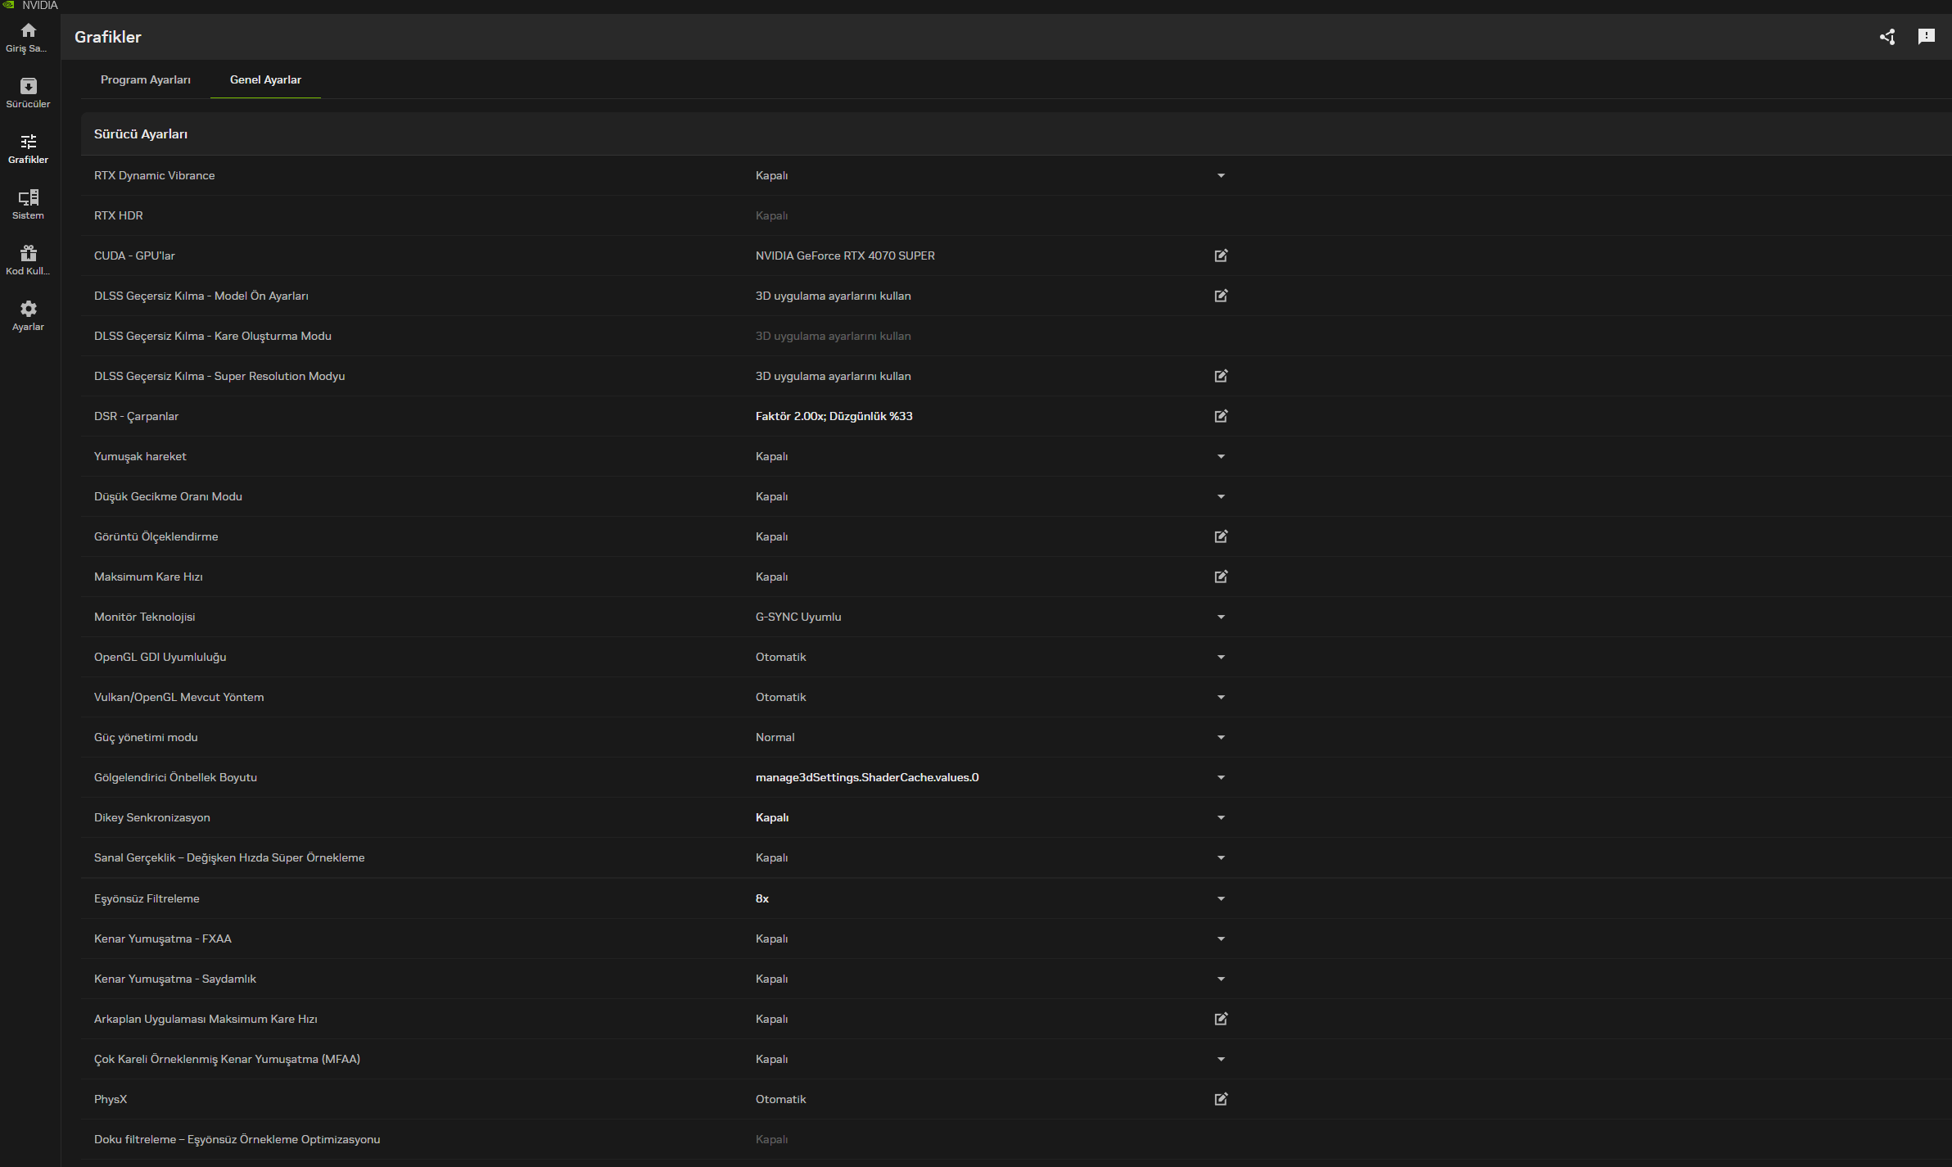Edit the CUDA - GPU'lar setting
The height and width of the screenshot is (1167, 1952).
tap(1221, 256)
